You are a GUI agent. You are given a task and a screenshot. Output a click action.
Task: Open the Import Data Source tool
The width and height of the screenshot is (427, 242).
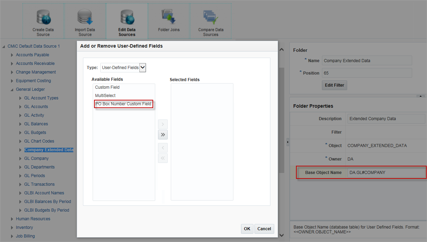point(85,21)
